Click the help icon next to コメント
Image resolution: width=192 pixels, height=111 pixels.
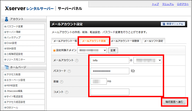pyautogui.click(x=67, y=92)
